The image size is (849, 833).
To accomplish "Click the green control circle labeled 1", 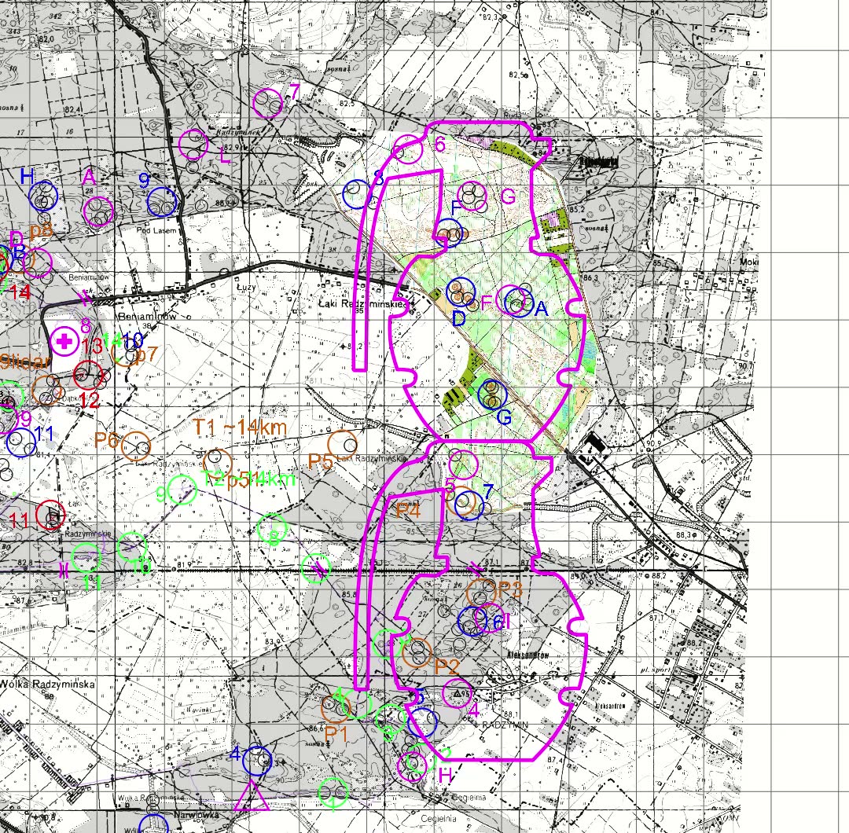I will (x=333, y=792).
